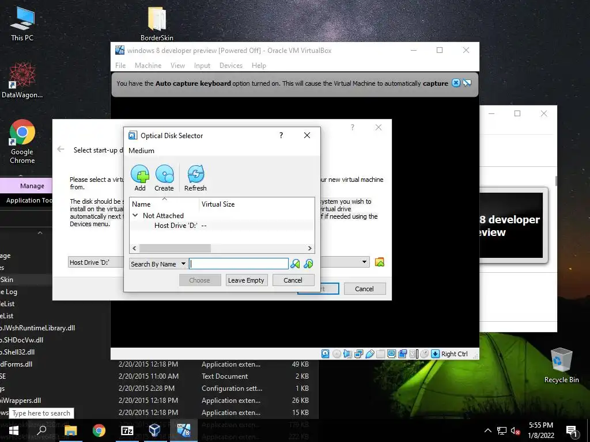590x442 pixels.
Task: Open the Host Drive 'D:' combo box arrow
Action: point(364,262)
